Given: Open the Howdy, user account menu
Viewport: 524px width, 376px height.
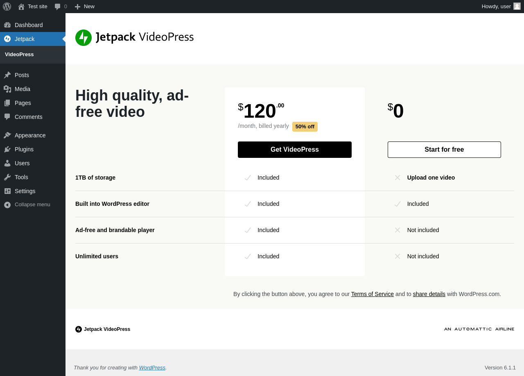Looking at the screenshot, I should click(501, 7).
